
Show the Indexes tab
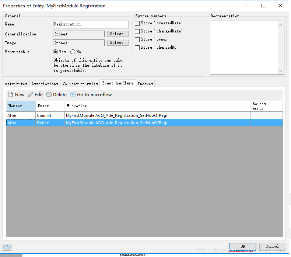[145, 84]
